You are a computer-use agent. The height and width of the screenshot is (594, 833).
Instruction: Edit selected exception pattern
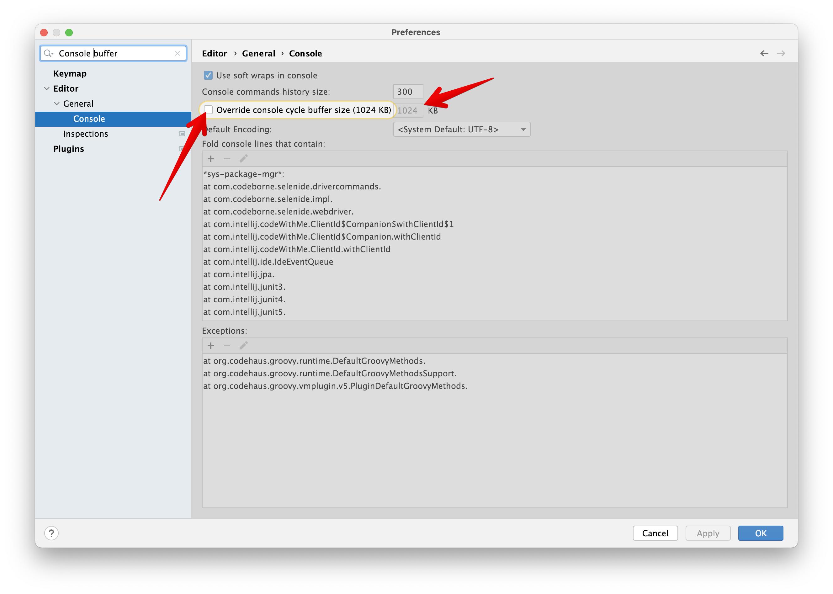244,346
